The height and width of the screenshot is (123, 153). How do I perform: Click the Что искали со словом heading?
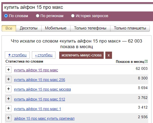click(77, 44)
